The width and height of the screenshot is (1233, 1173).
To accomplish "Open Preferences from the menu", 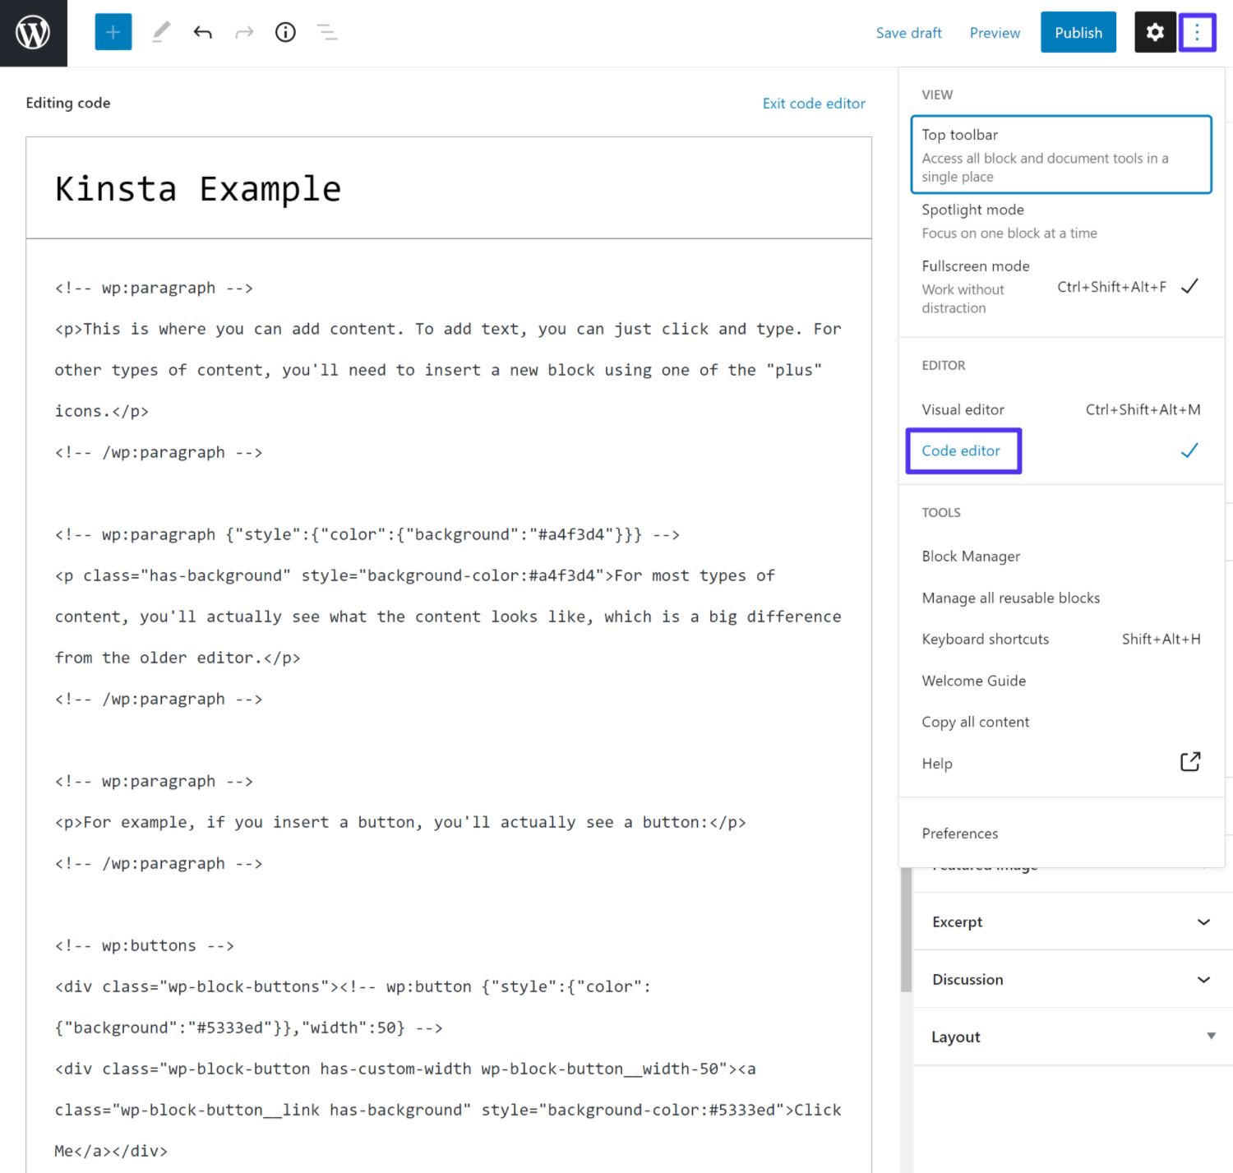I will (x=959, y=833).
